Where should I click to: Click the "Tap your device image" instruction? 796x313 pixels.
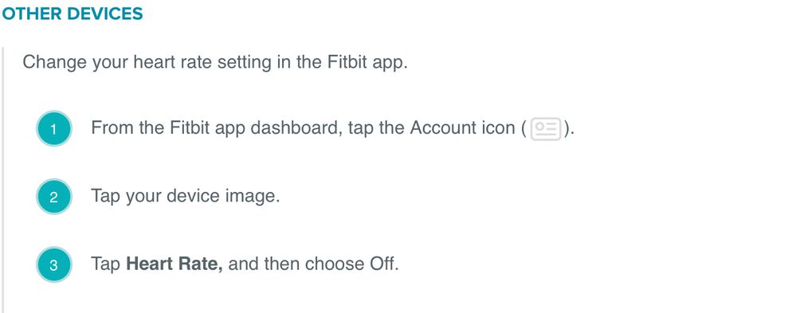pos(186,197)
